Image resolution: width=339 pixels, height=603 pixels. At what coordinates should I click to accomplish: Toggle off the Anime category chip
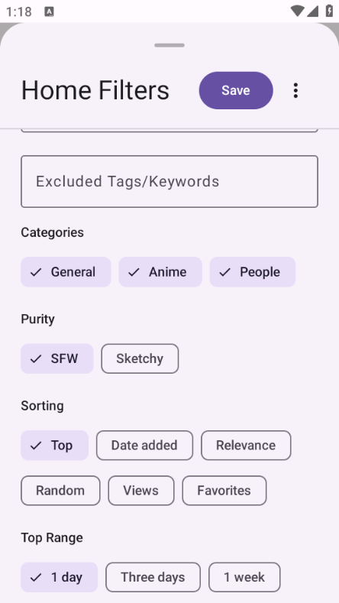tap(160, 272)
